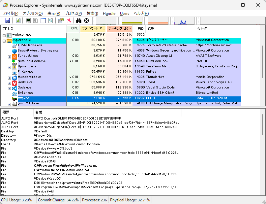Click CPU Usage: 3.20% in status bar
The width and height of the screenshot is (266, 204).
tap(16, 200)
